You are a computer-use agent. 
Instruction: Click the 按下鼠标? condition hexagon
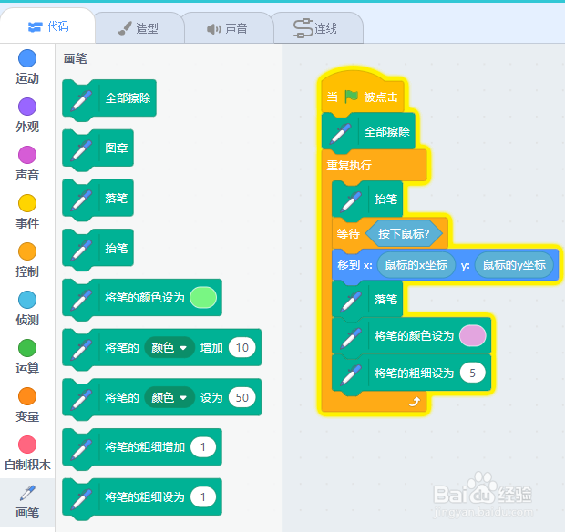click(404, 234)
